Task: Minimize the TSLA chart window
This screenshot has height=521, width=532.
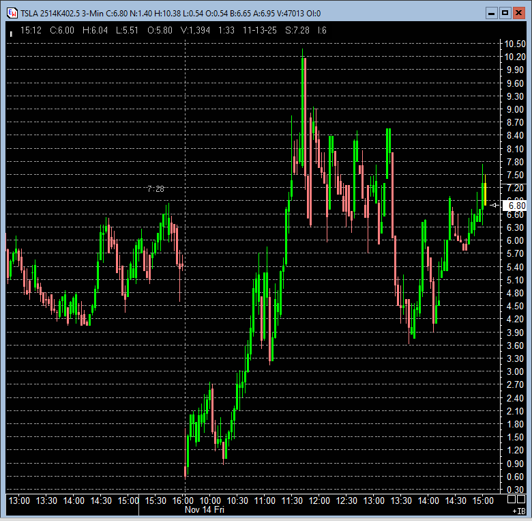Action: pos(492,13)
